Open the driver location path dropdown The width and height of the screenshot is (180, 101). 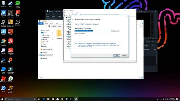pyautogui.click(x=109, y=31)
